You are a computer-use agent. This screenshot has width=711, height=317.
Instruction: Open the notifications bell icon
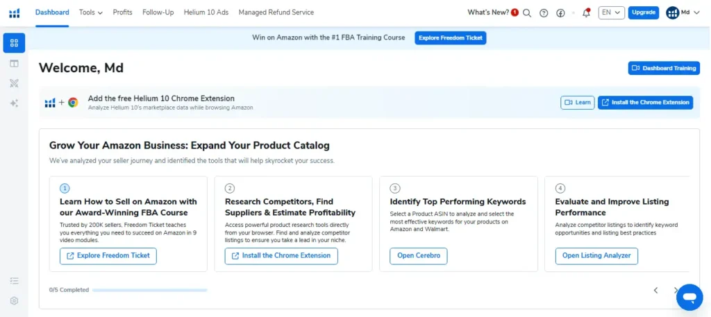click(x=586, y=12)
